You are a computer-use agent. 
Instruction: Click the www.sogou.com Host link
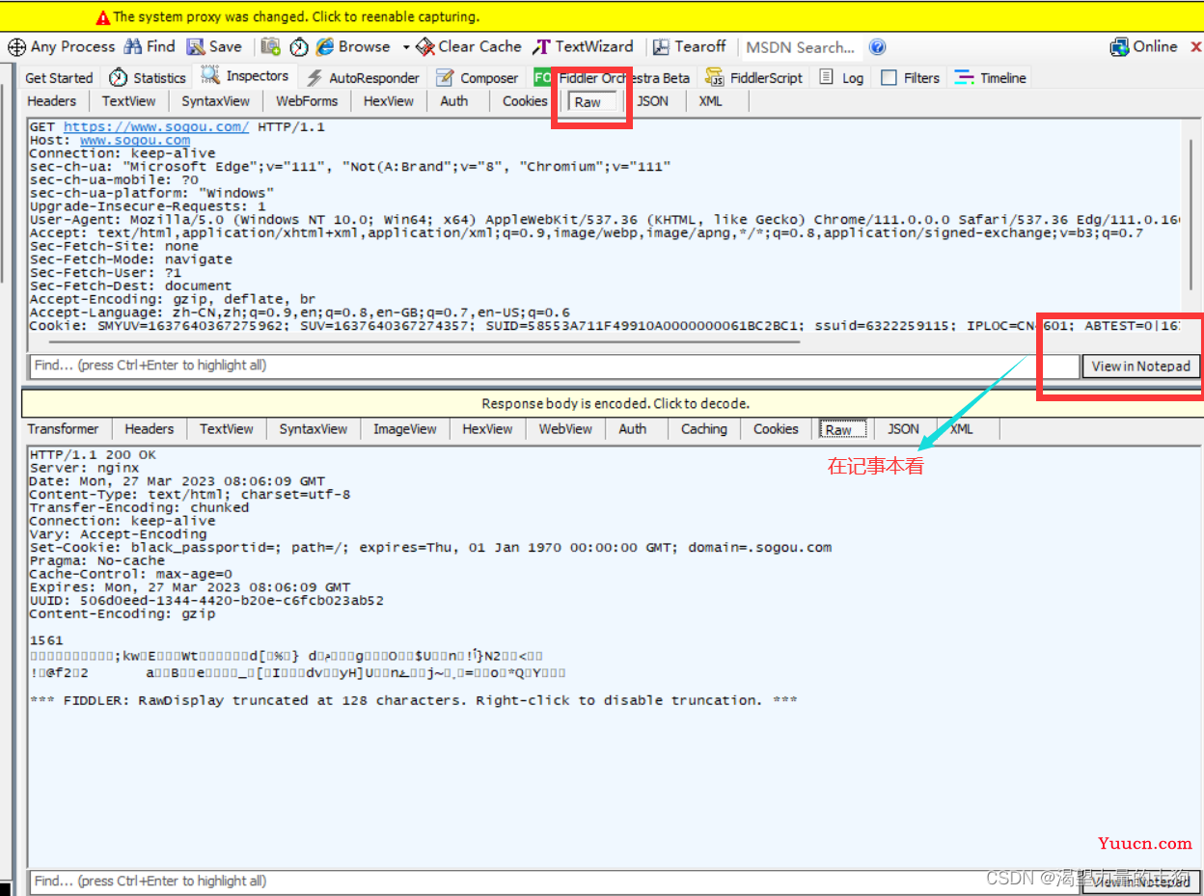135,140
